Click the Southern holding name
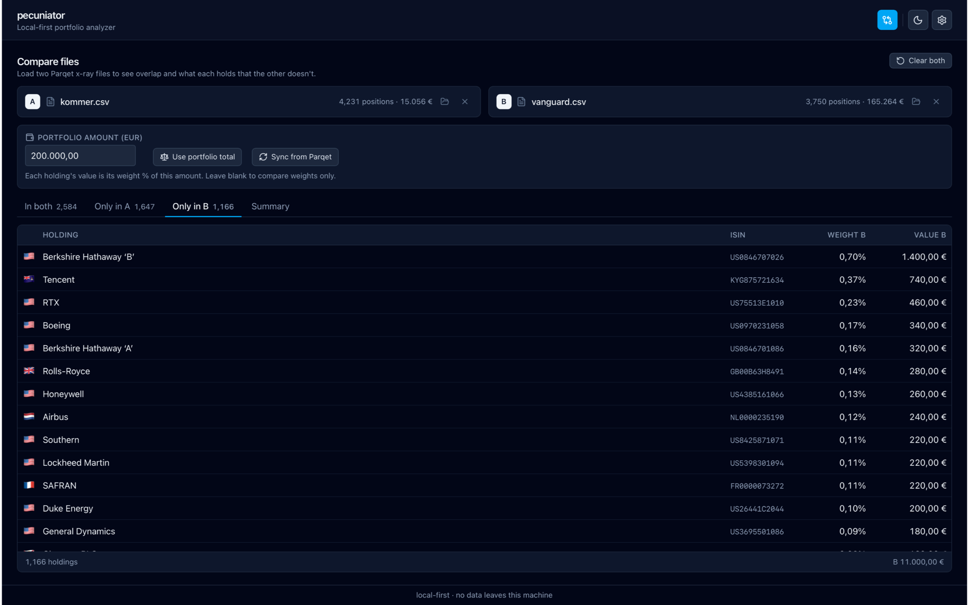969x605 pixels. coord(61,440)
